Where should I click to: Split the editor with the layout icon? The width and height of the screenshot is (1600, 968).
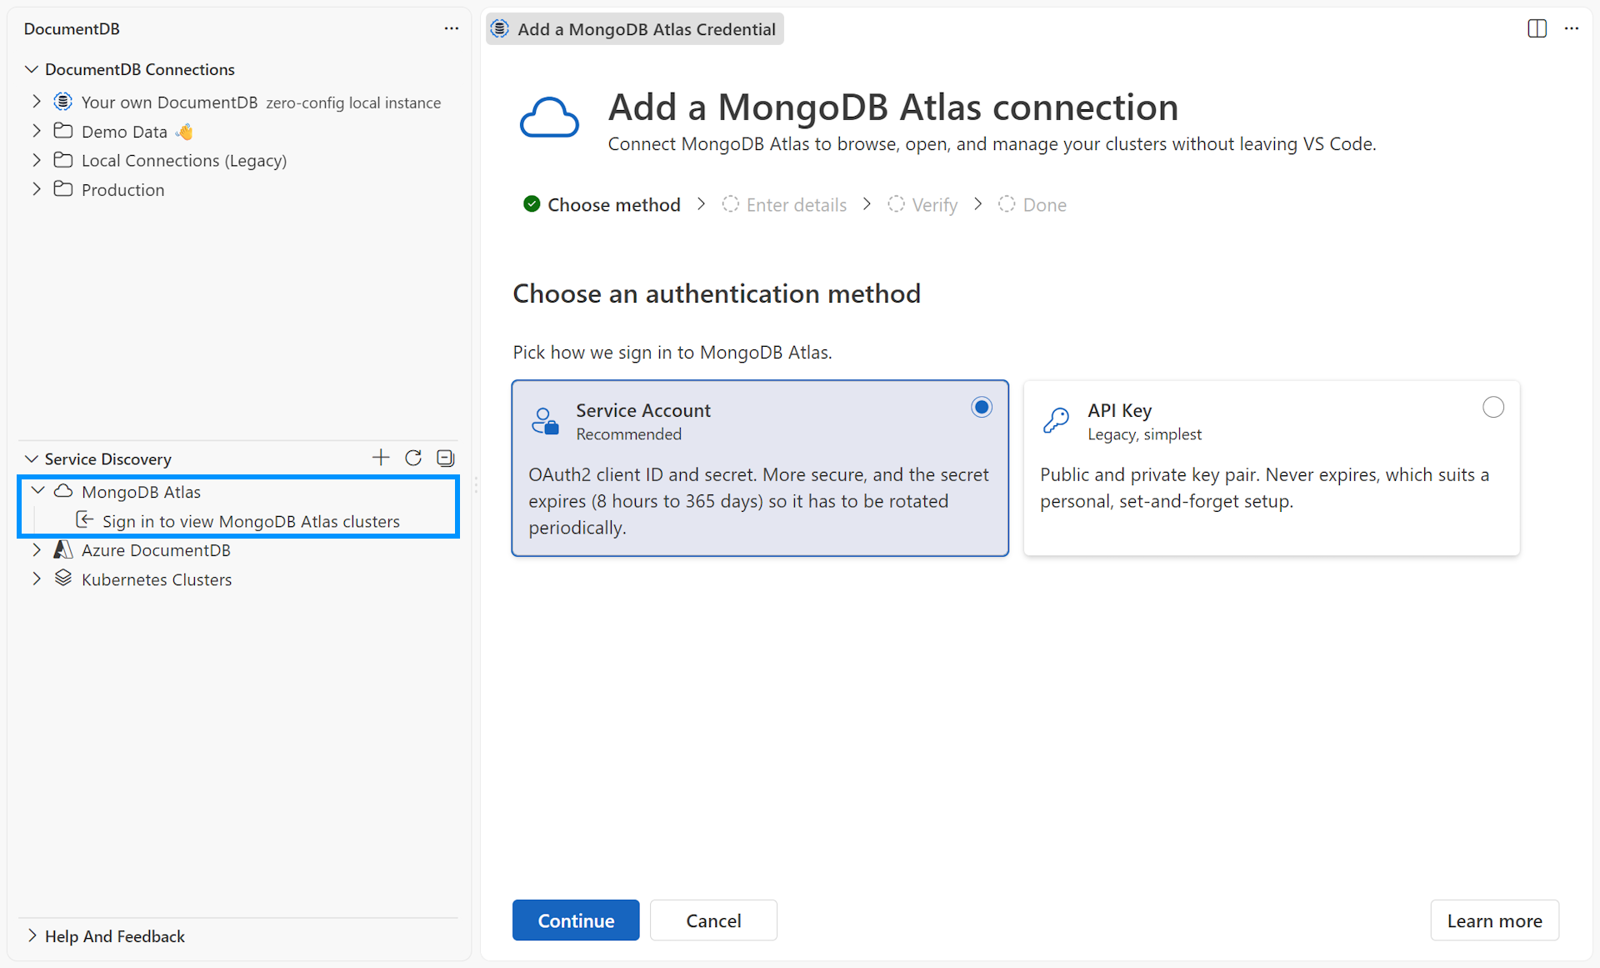1537,28
